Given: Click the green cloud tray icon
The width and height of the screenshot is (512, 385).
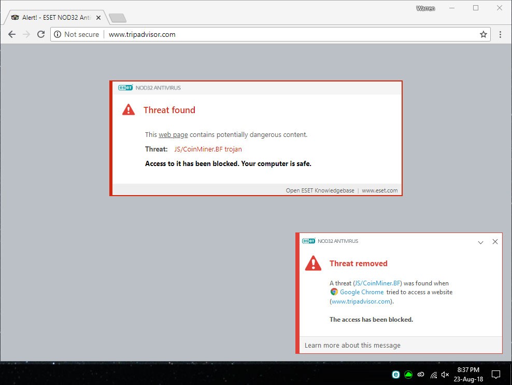Looking at the screenshot, I should click(408, 375).
